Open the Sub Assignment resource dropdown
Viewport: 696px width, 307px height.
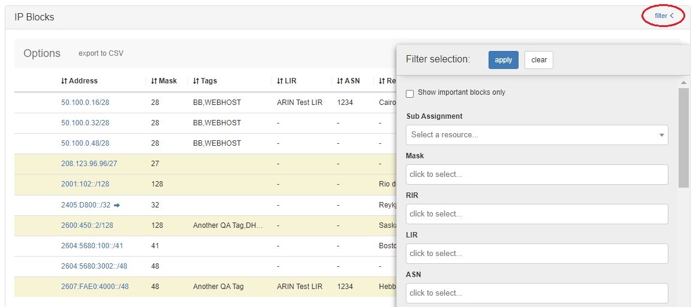click(x=537, y=135)
